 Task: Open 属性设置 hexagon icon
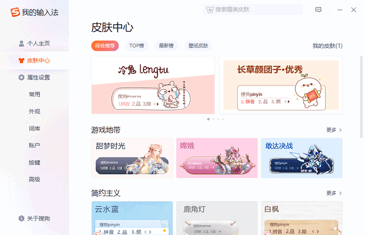tap(21, 77)
